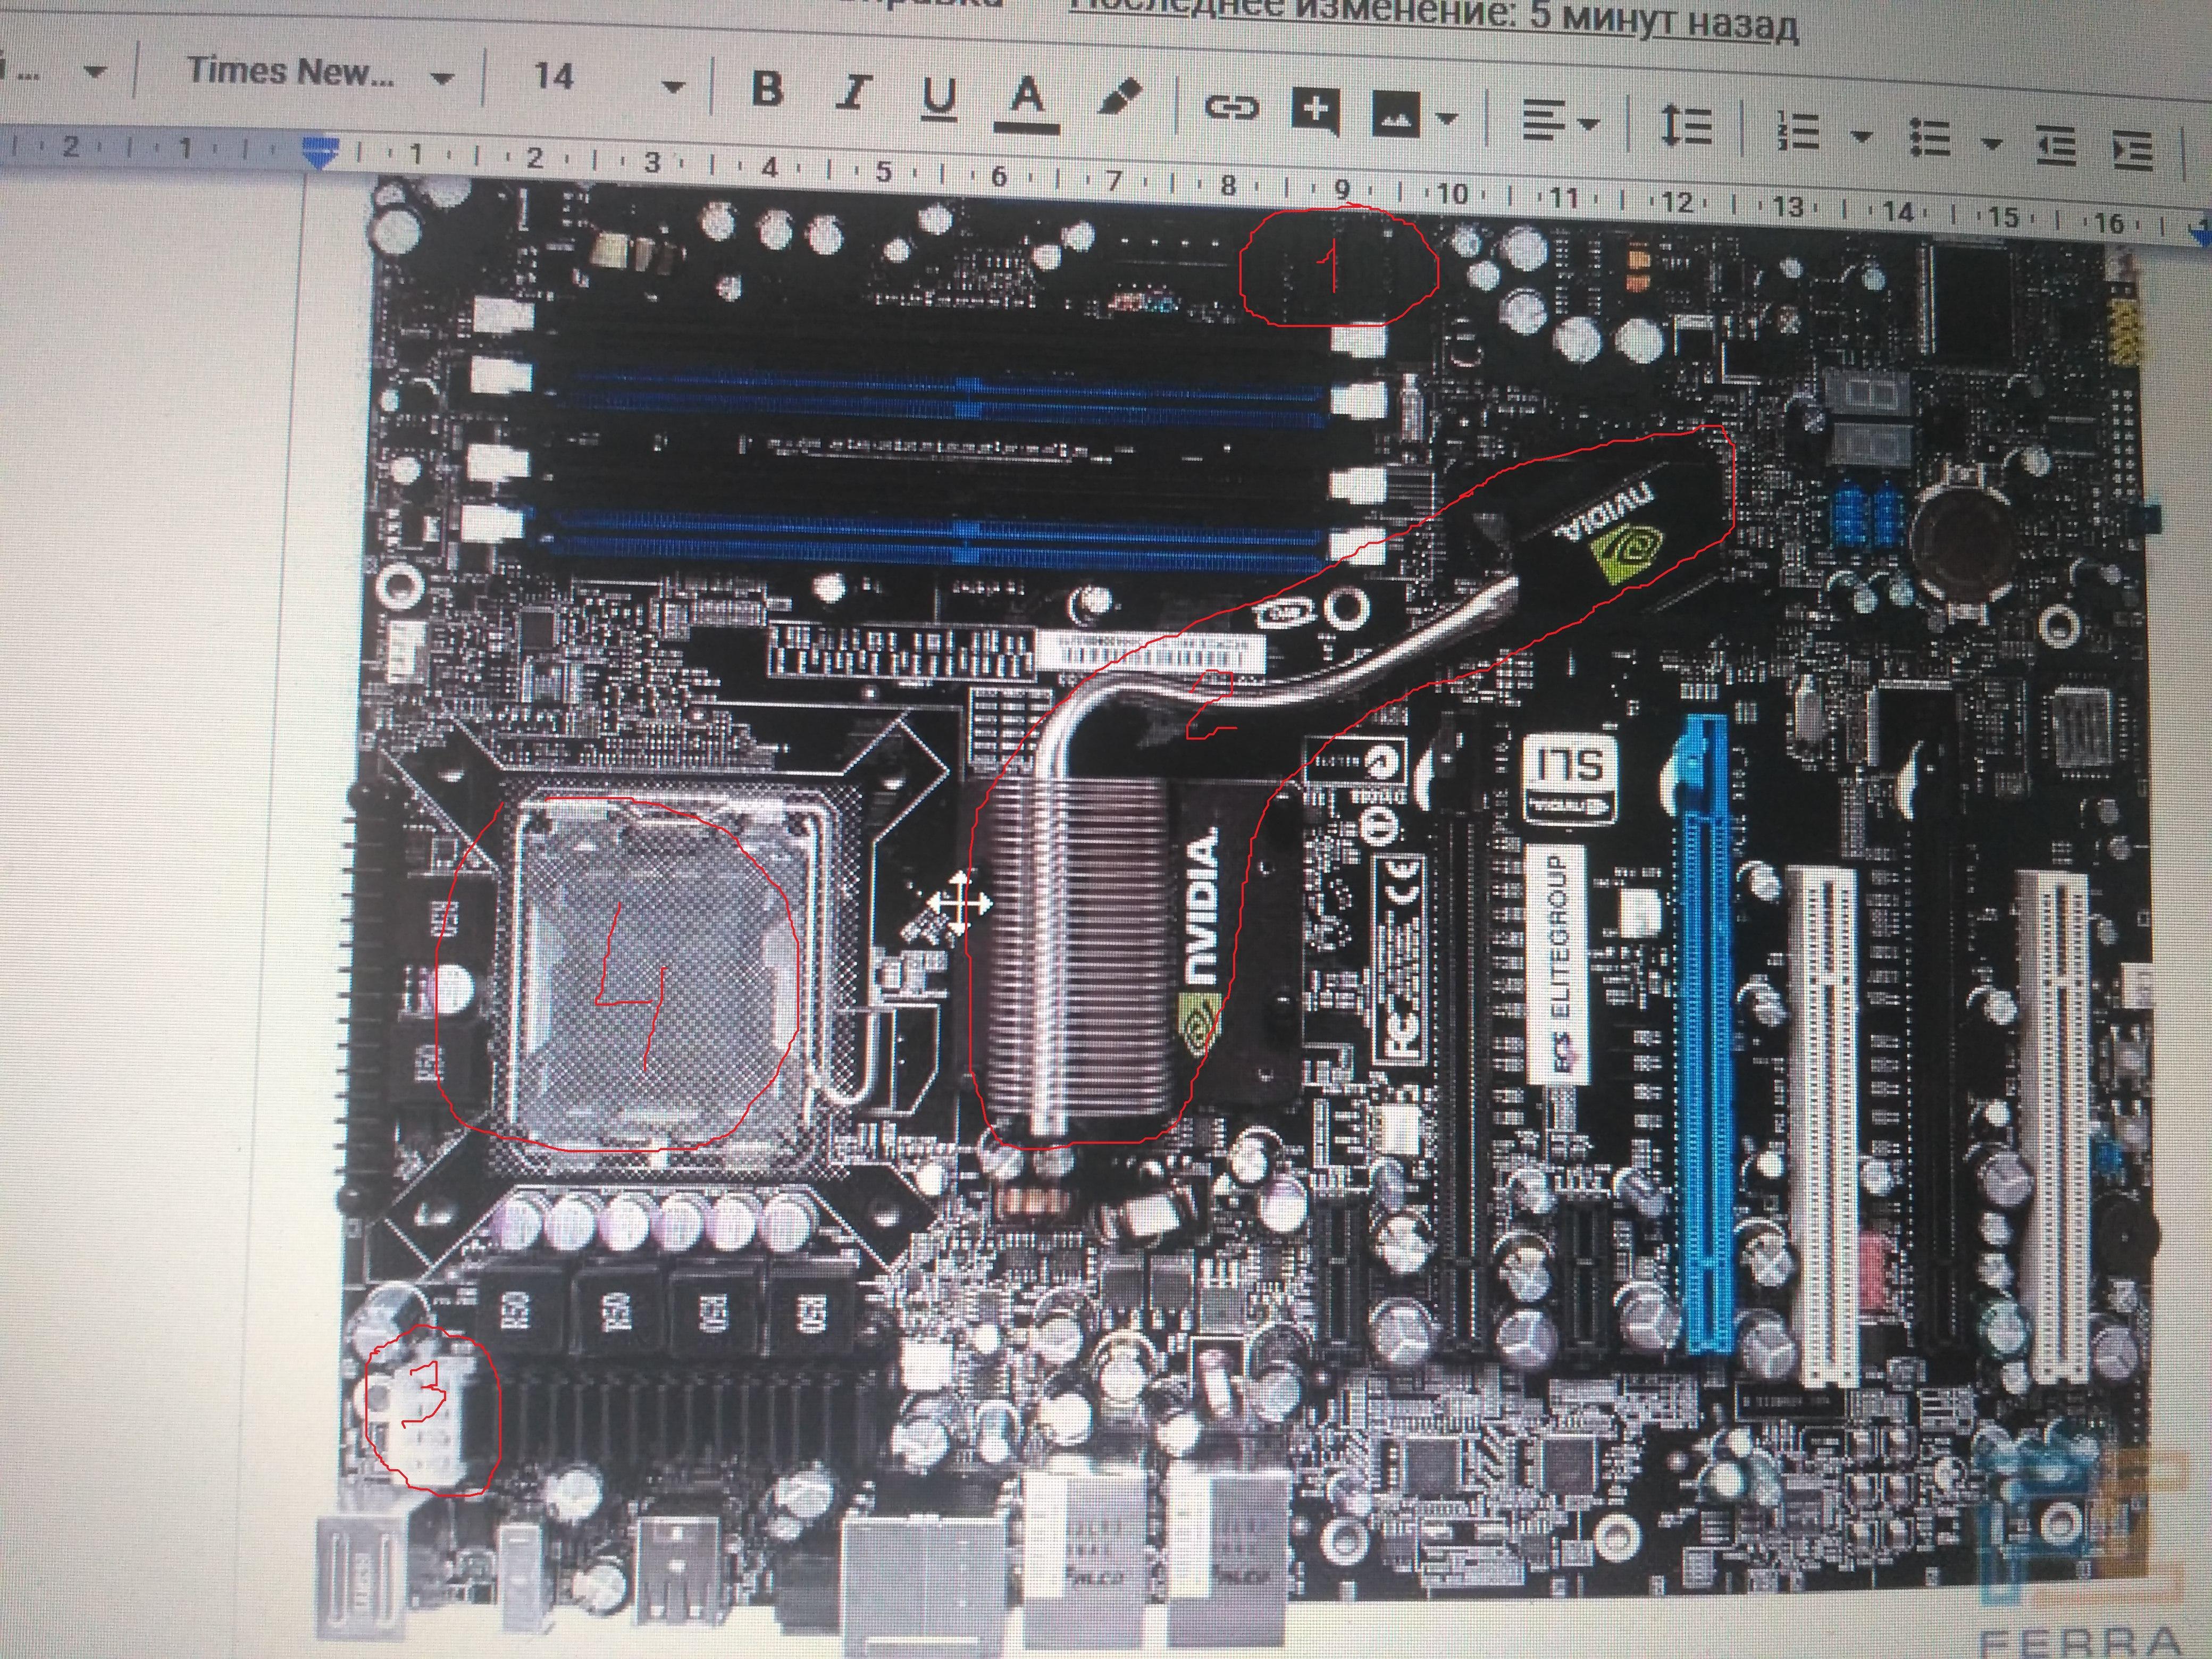Click the insert link icon
This screenshot has height=1659, width=2212.
click(x=1230, y=106)
